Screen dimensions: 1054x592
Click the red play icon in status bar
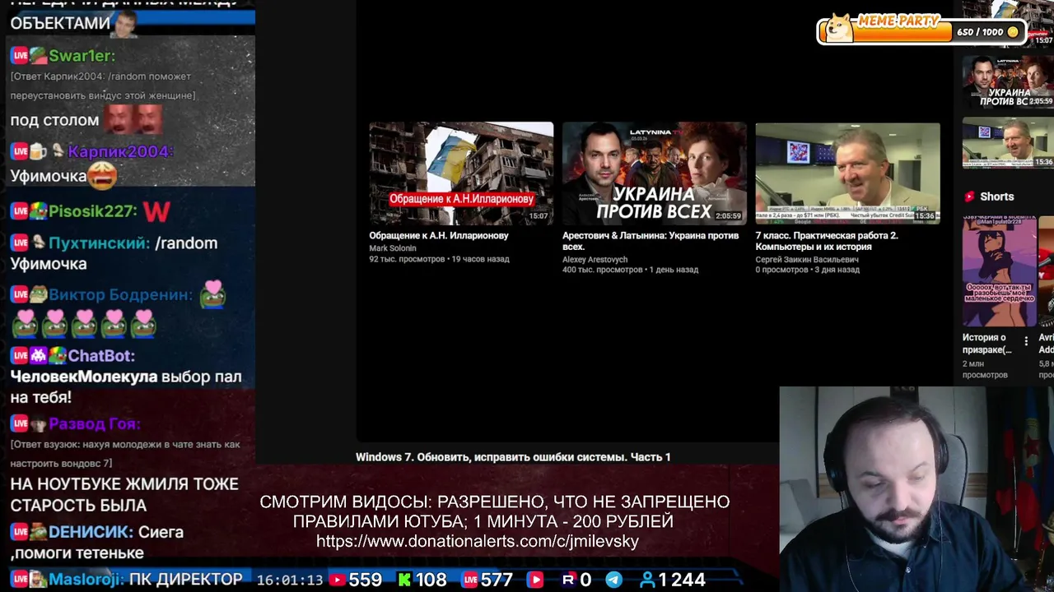535,580
